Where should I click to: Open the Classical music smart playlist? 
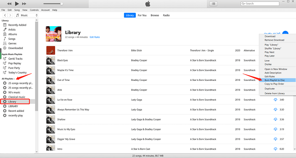17,97
